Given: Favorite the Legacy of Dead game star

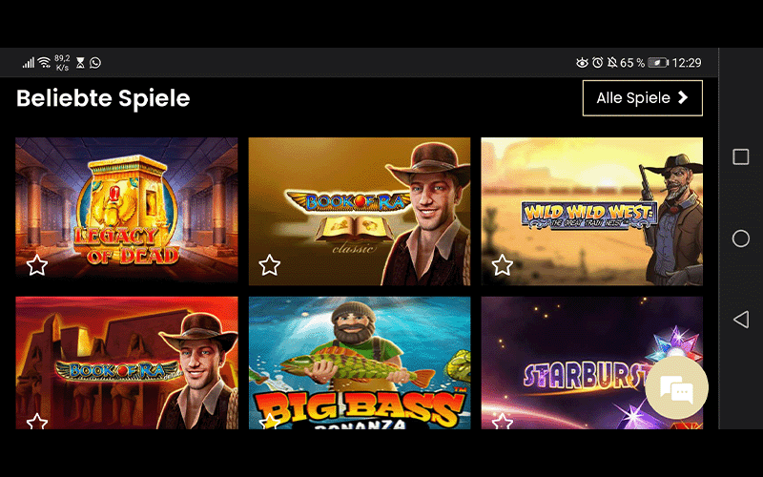Looking at the screenshot, I should [37, 265].
